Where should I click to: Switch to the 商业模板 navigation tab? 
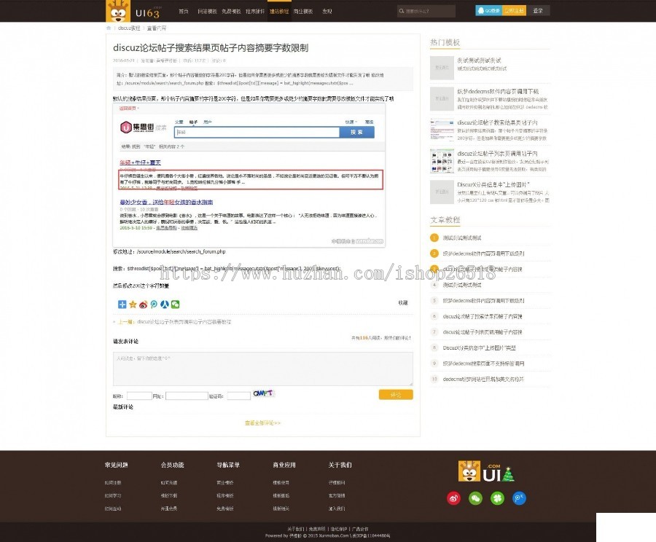point(302,11)
